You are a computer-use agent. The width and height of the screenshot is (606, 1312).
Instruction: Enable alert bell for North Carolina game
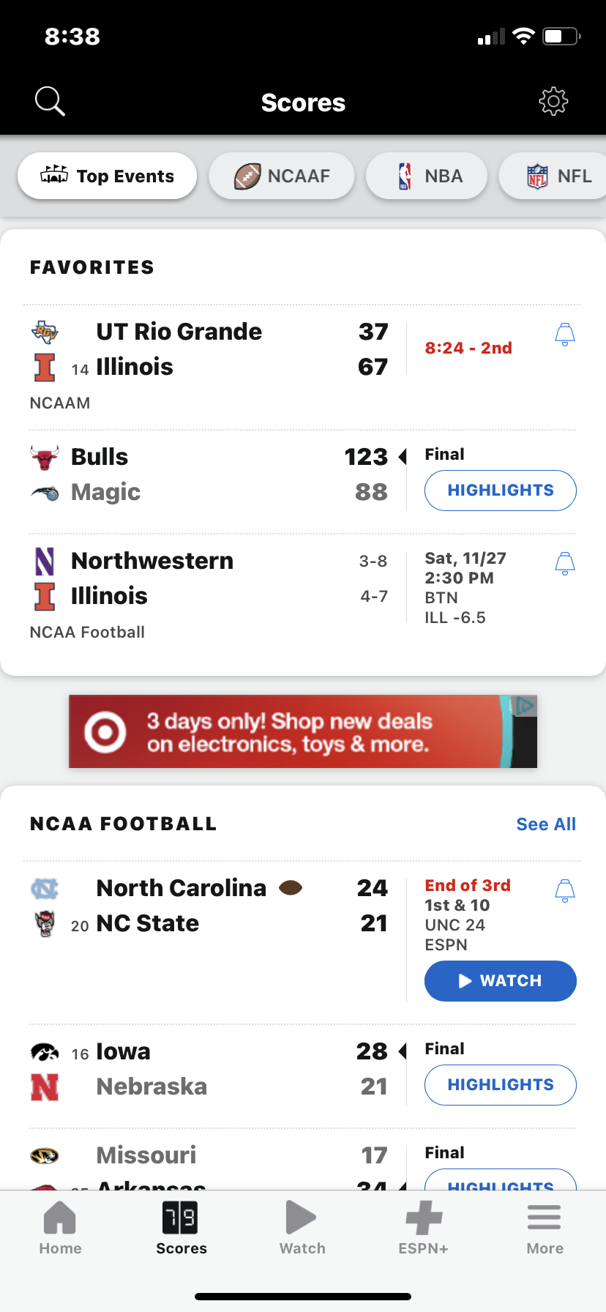[x=565, y=891]
